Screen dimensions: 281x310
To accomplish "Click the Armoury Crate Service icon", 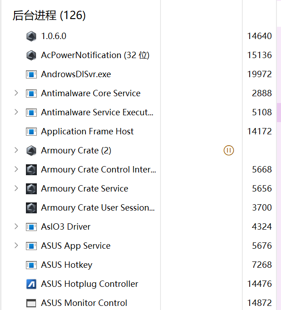I will point(31,189).
